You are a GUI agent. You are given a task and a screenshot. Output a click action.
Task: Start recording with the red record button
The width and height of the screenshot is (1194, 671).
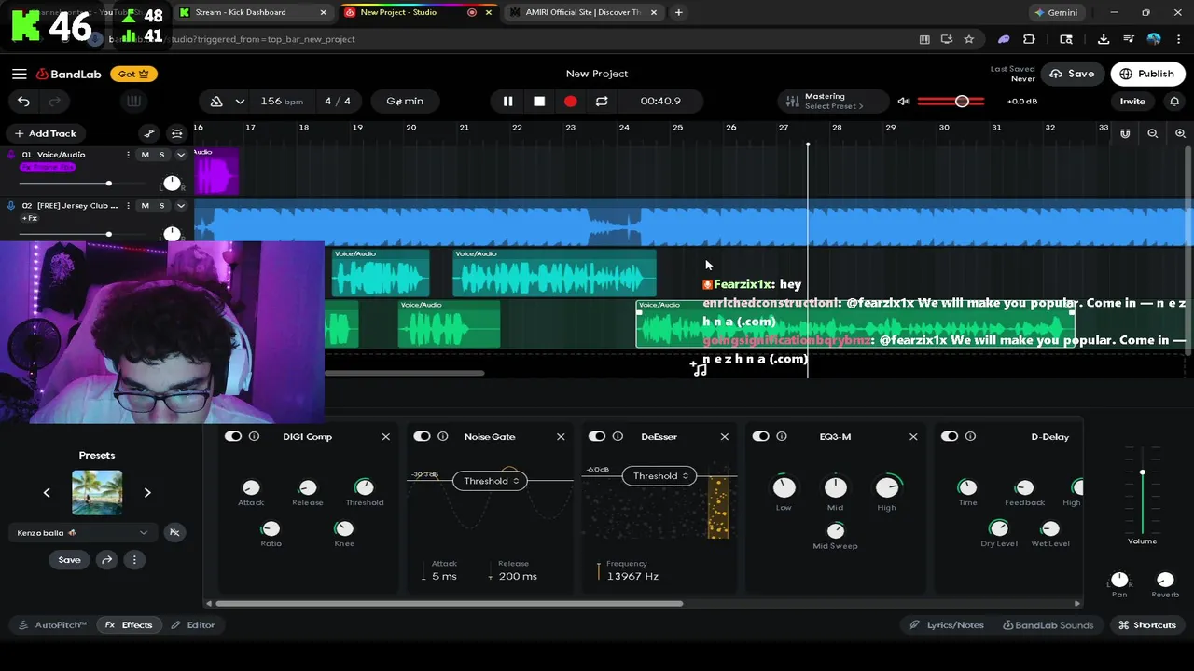click(x=571, y=102)
